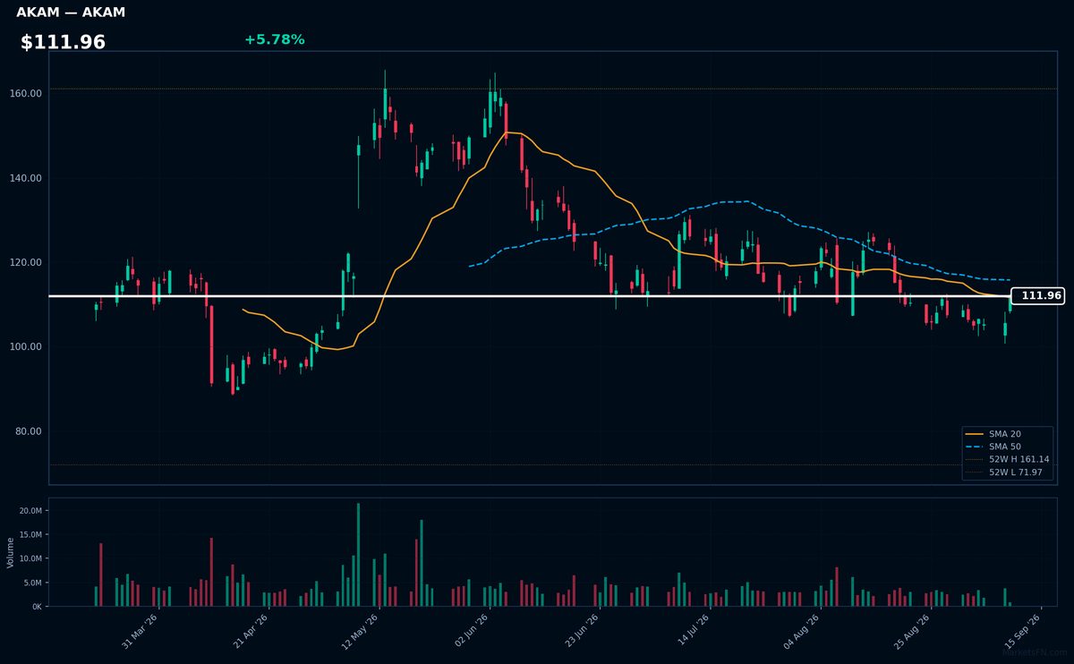Click the 0K volume axis label
This screenshot has height=664, width=1074.
tap(37, 607)
